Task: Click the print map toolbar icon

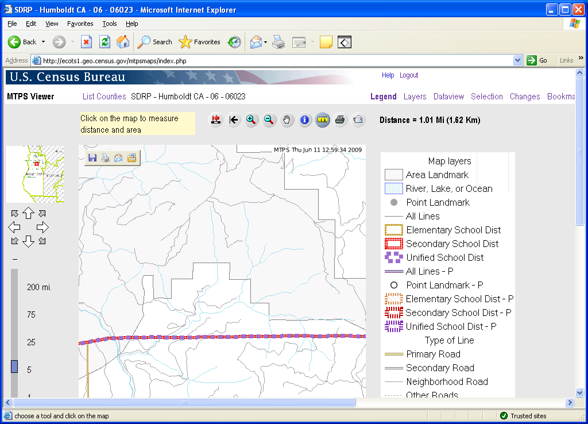Action: point(340,120)
